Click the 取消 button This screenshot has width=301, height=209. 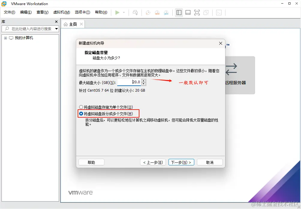point(210,162)
